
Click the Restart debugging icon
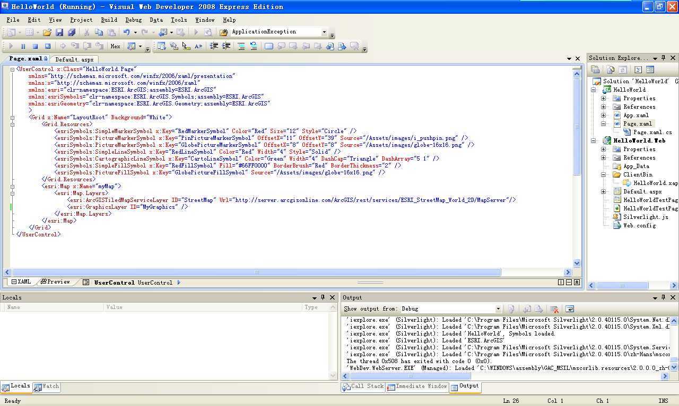47,47
